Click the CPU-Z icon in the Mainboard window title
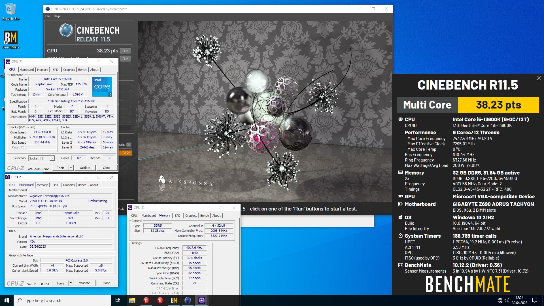The height and width of the screenshot is (306, 544). coord(8,177)
